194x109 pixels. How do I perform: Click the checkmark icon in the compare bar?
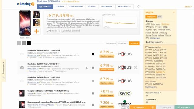(x=153, y=107)
